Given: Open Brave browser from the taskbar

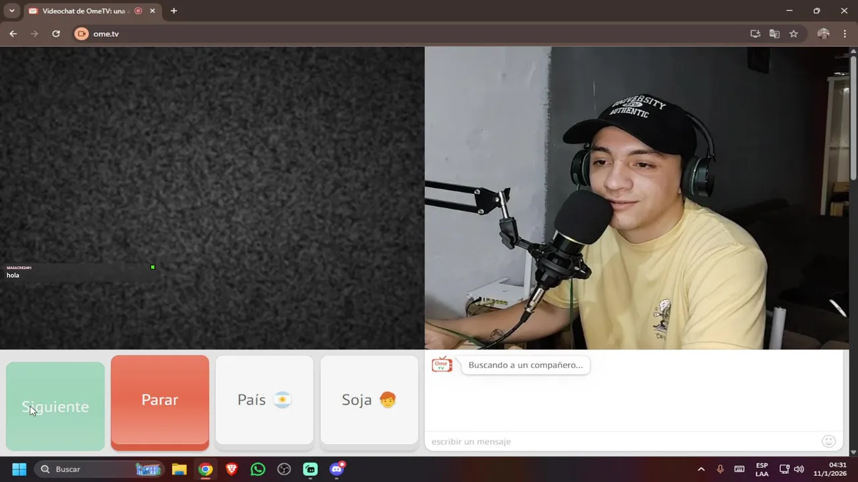Looking at the screenshot, I should click(231, 469).
